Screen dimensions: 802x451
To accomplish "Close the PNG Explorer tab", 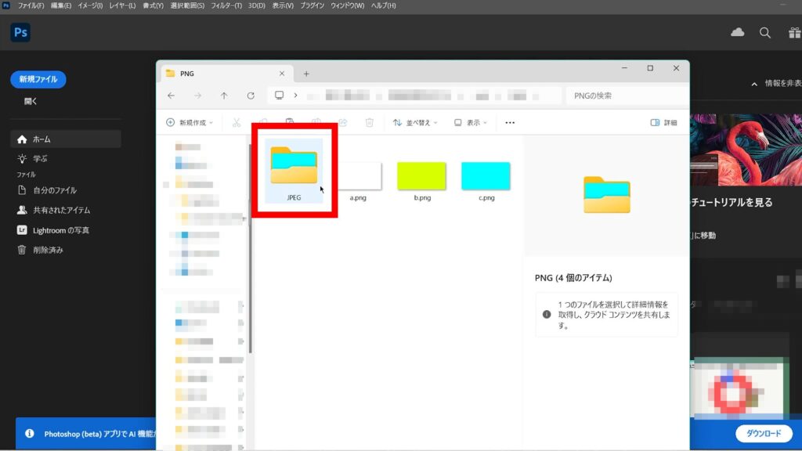I will click(282, 74).
